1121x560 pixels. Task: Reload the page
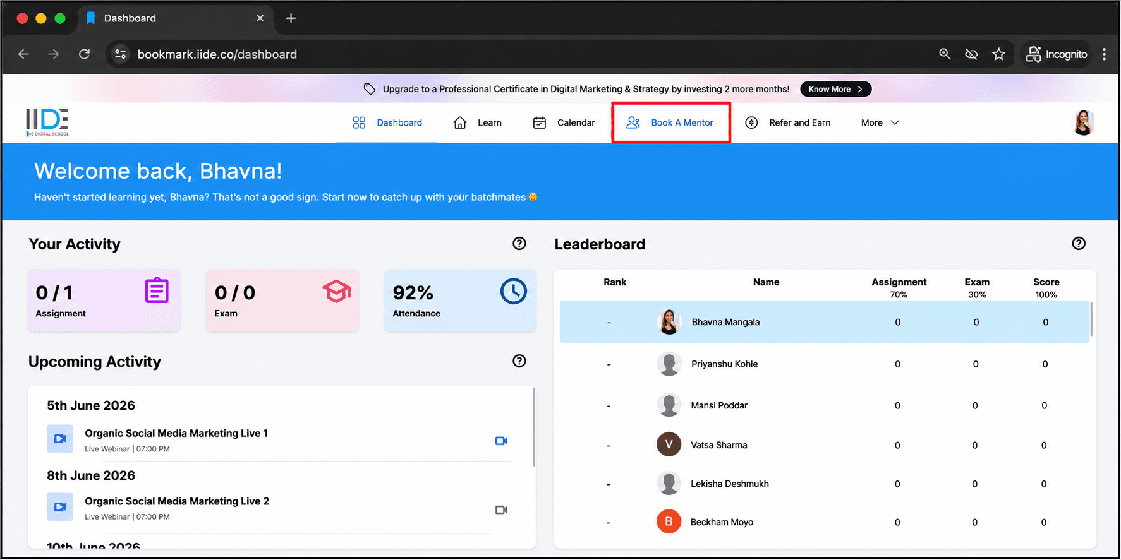[84, 54]
